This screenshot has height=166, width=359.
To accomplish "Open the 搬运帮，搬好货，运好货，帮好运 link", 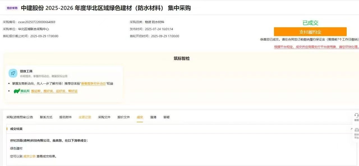I will (54, 91).
